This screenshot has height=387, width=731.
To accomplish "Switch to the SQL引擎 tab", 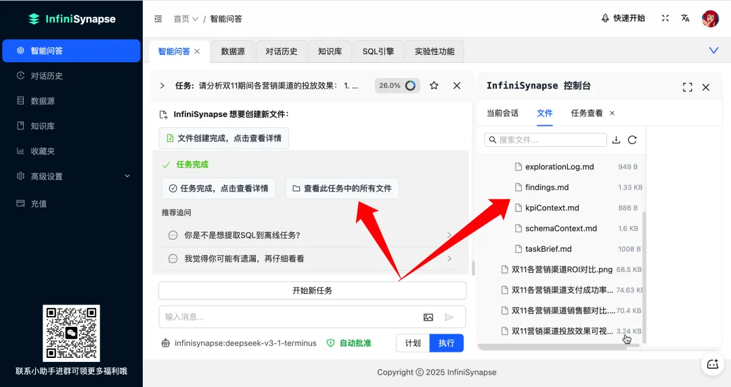I will [x=378, y=51].
